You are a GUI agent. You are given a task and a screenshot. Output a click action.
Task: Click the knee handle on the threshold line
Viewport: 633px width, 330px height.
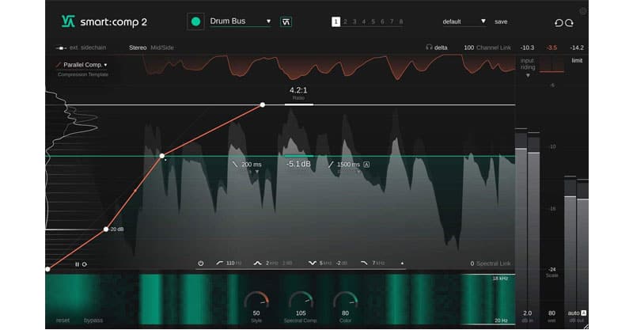[162, 156]
